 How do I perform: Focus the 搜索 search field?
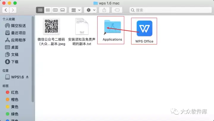click(171, 10)
